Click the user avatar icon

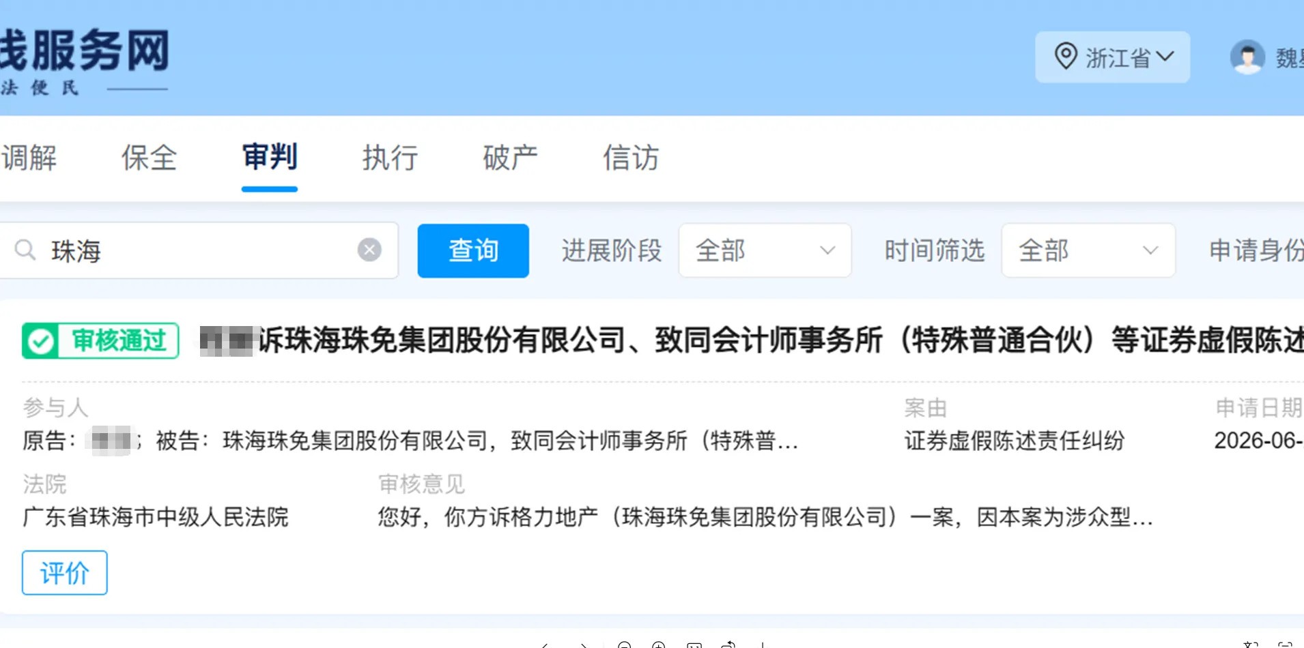pos(1247,57)
